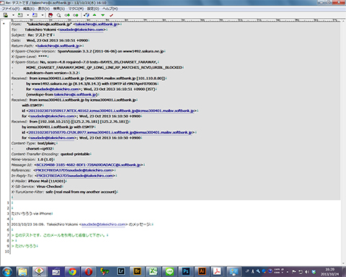This screenshot has width=346, height=277.
Task: Click the Message-Id link
Action: click(x=89, y=164)
